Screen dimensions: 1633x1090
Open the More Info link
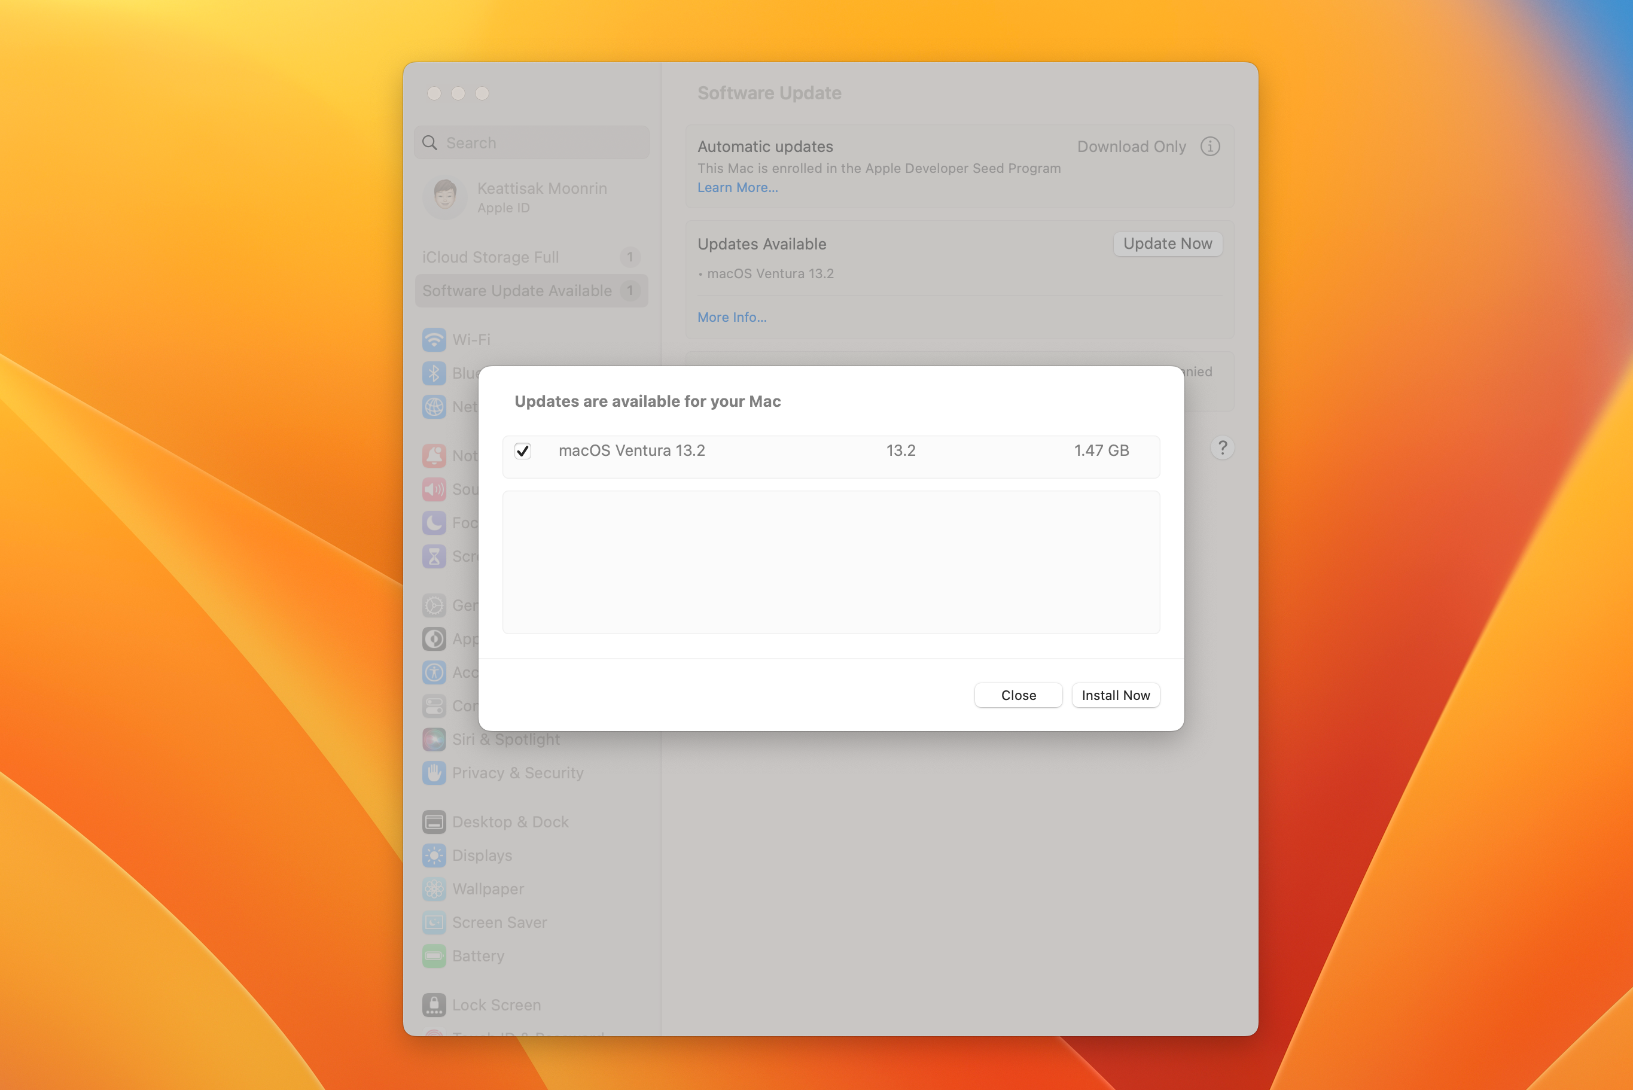pos(732,318)
